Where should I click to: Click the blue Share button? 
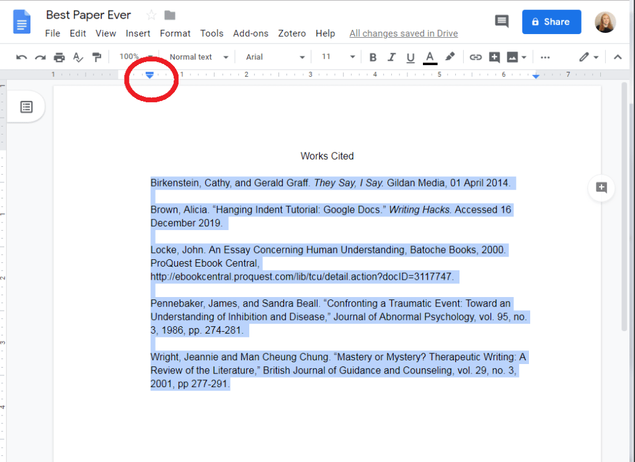tap(551, 22)
